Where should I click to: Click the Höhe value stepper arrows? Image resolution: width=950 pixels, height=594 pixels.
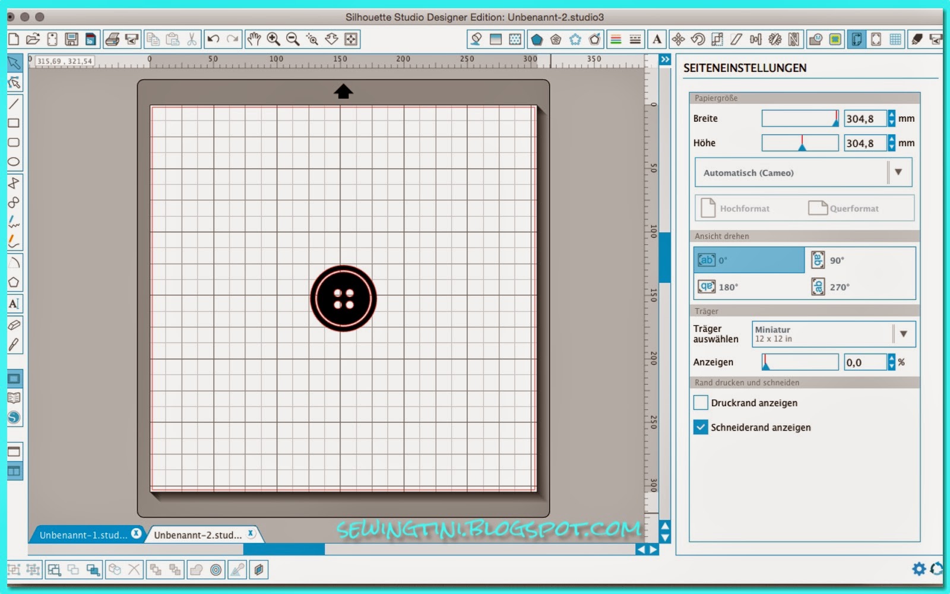point(891,143)
